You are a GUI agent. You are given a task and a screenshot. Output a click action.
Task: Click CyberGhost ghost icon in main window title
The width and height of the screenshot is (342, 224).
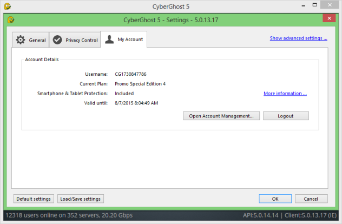pos(8,6)
